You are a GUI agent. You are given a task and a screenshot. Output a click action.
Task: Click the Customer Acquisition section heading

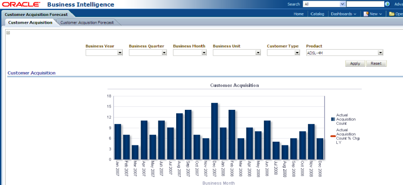point(31,73)
